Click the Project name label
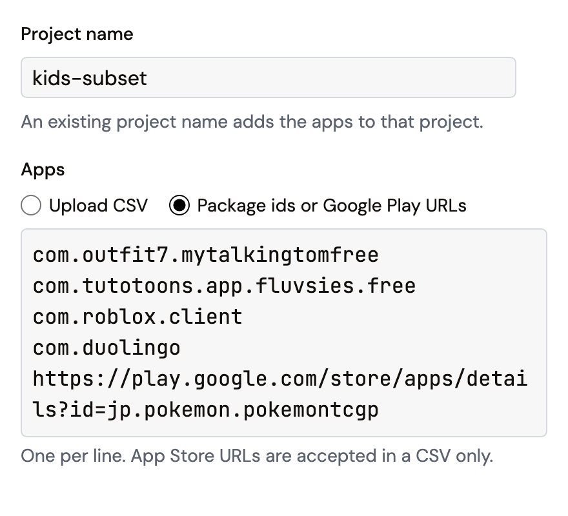The height and width of the screenshot is (516, 568). coord(77,34)
